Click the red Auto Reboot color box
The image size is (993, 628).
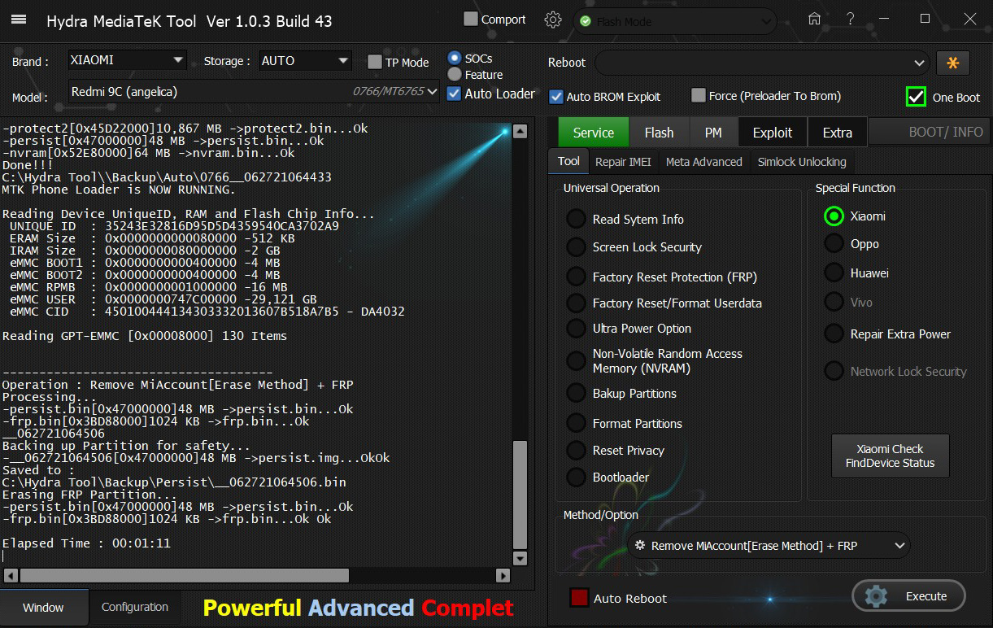pos(578,598)
